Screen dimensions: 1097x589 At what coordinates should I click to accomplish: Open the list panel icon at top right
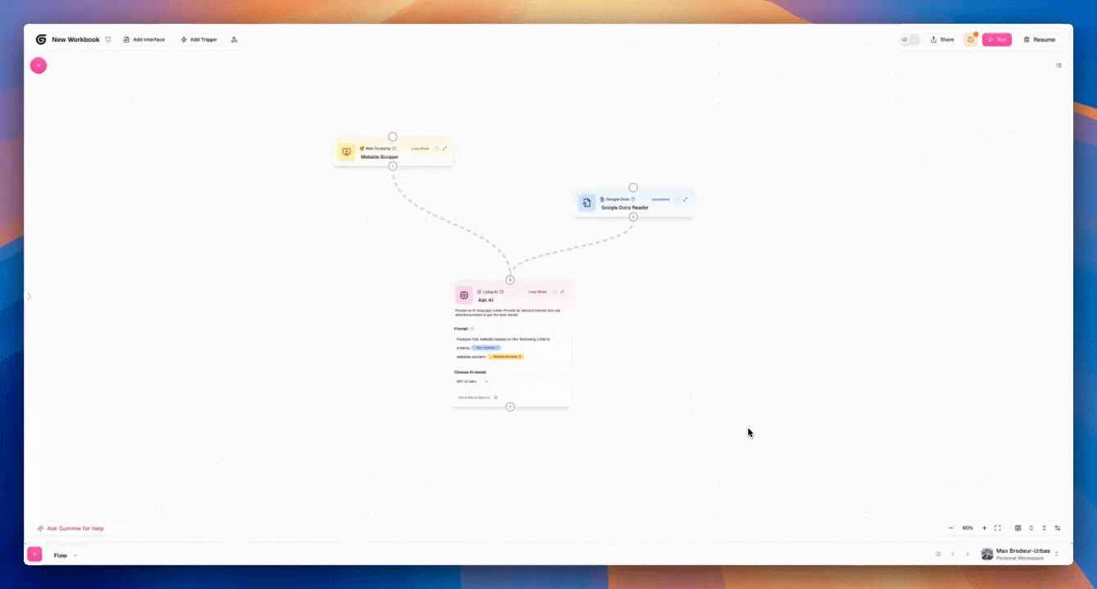coord(1059,65)
